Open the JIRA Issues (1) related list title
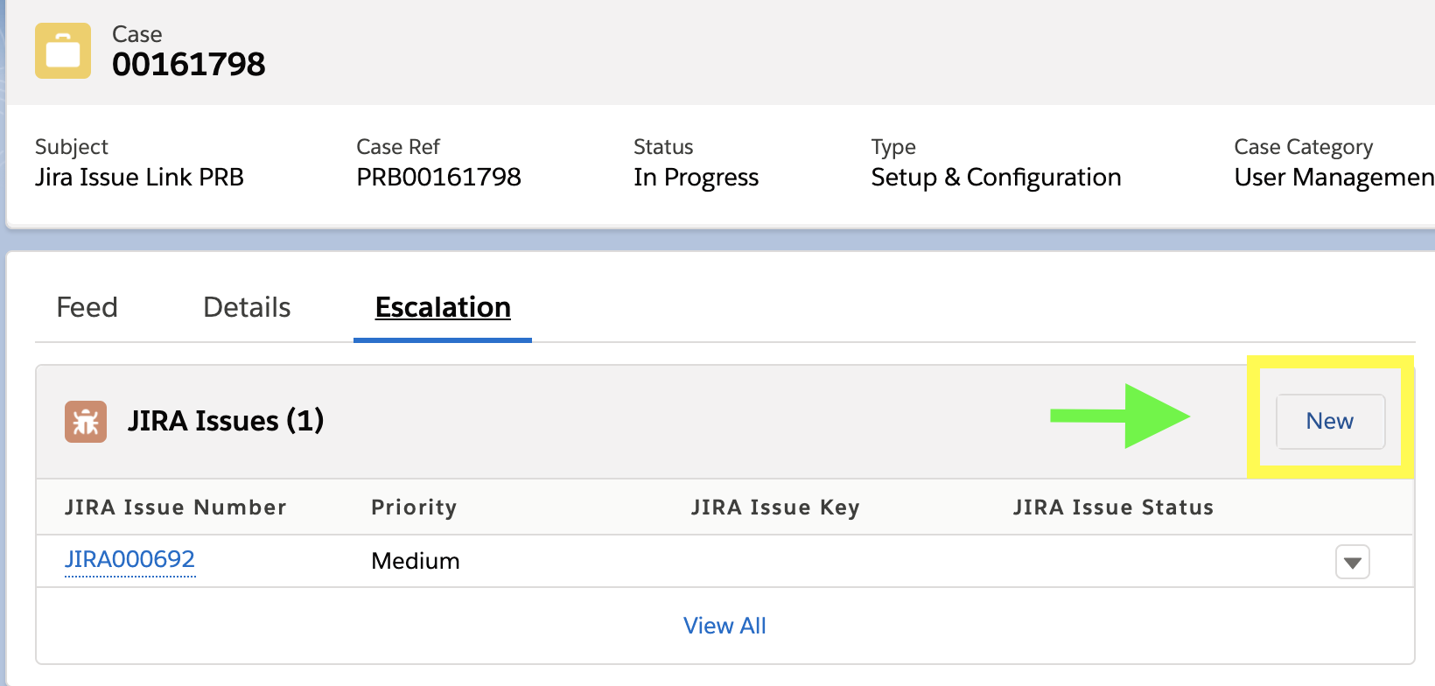This screenshot has height=686, width=1435. click(x=226, y=421)
